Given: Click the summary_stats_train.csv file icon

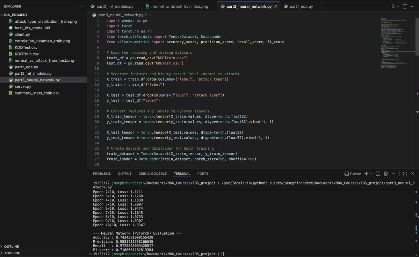Looking at the screenshot, I should [11, 93].
